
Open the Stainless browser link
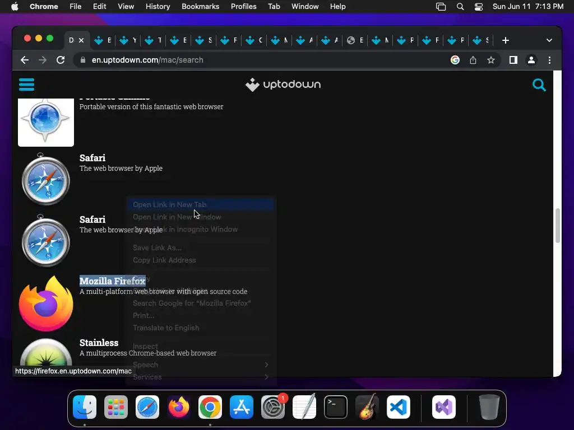click(x=99, y=343)
